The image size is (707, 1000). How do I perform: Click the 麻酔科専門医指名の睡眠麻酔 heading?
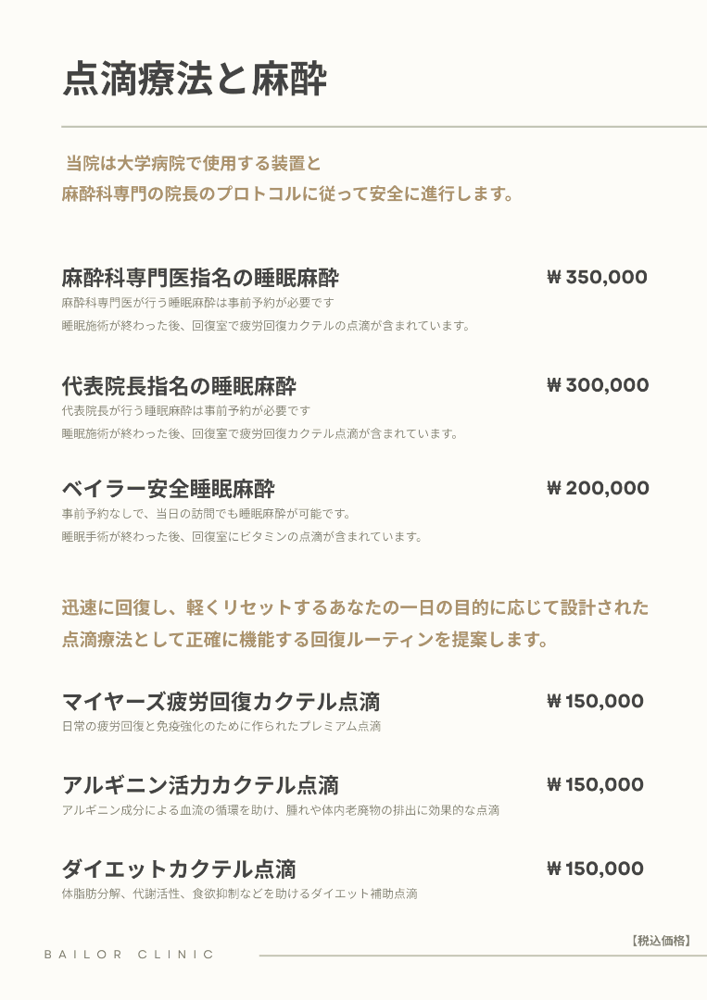tap(200, 278)
